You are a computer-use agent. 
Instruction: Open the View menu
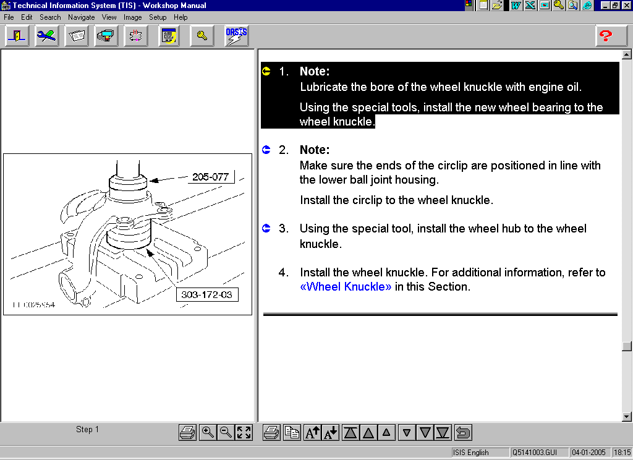(x=109, y=17)
